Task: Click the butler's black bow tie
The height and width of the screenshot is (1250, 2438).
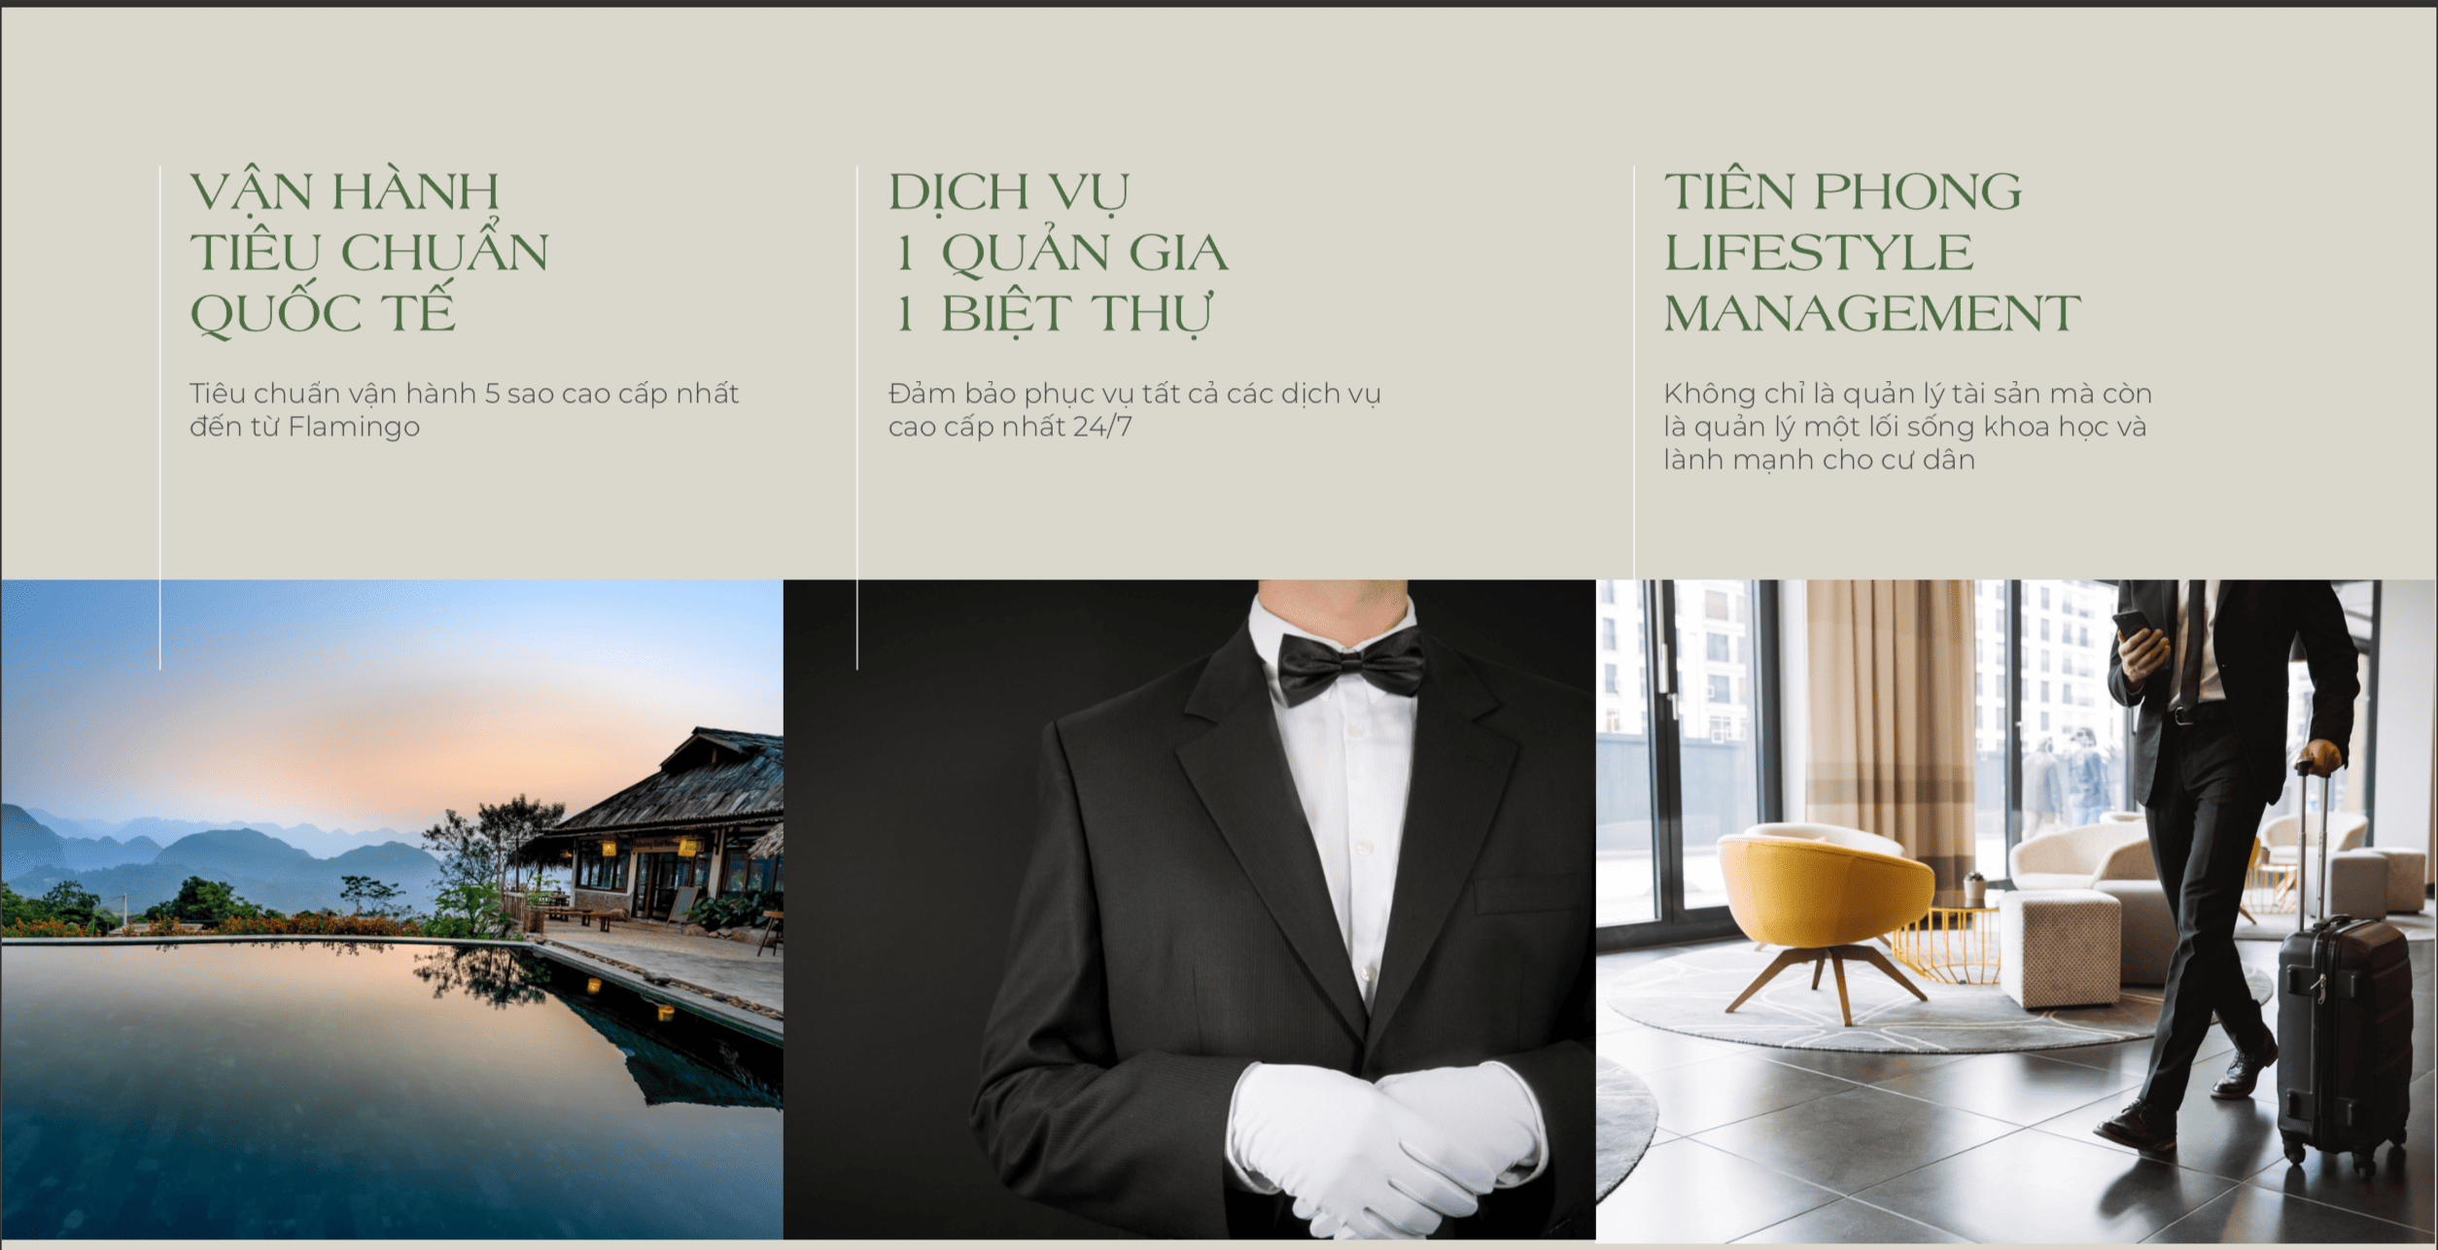Action: click(x=1349, y=666)
